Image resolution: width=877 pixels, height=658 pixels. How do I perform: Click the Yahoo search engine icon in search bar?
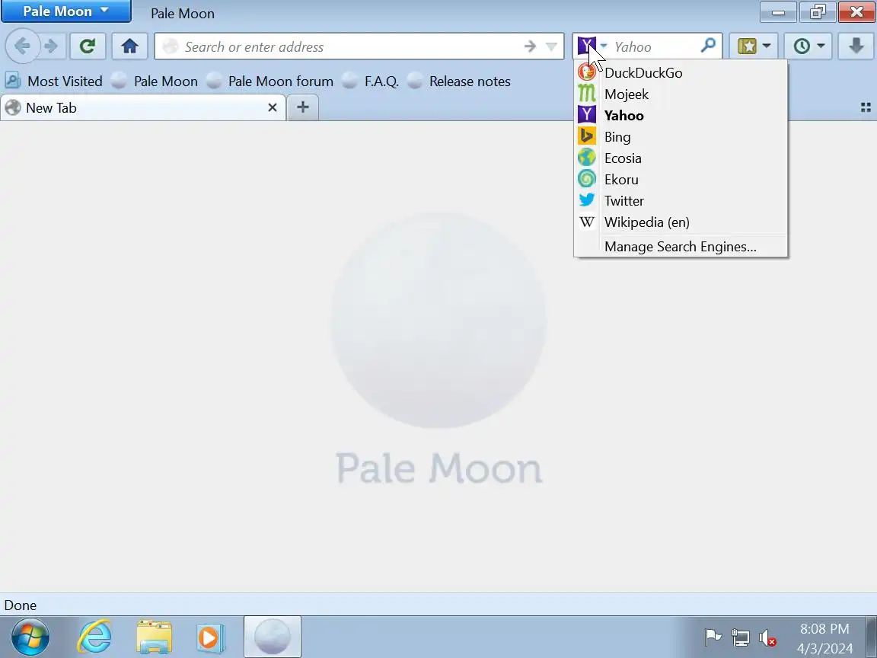(x=586, y=46)
